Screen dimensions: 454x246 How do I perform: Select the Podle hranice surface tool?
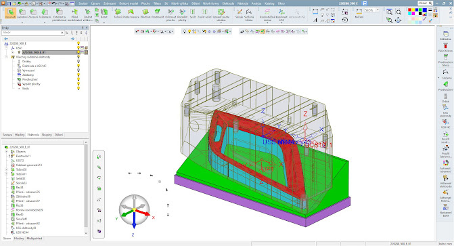click(131, 14)
